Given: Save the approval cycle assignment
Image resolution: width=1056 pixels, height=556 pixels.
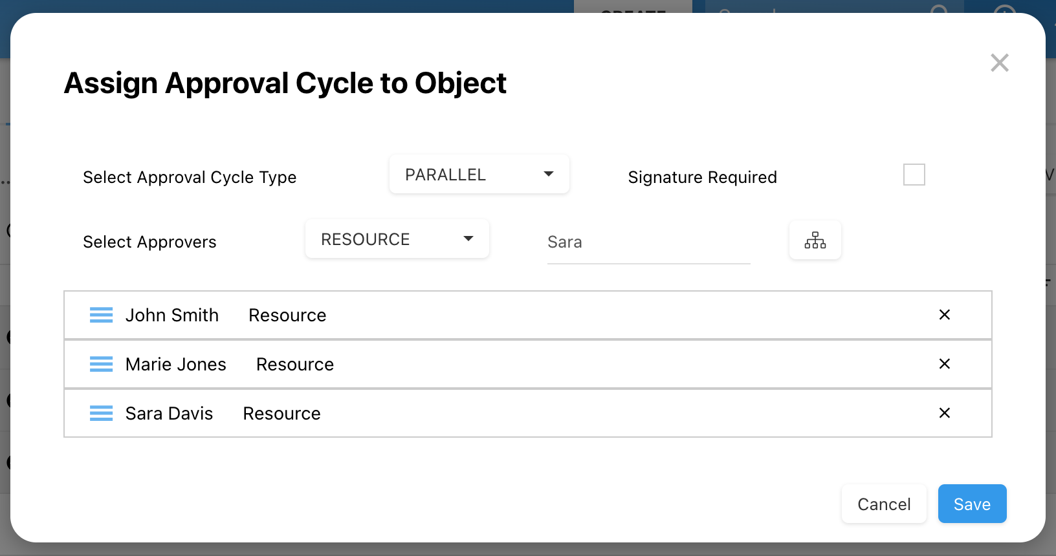Looking at the screenshot, I should click(x=972, y=504).
